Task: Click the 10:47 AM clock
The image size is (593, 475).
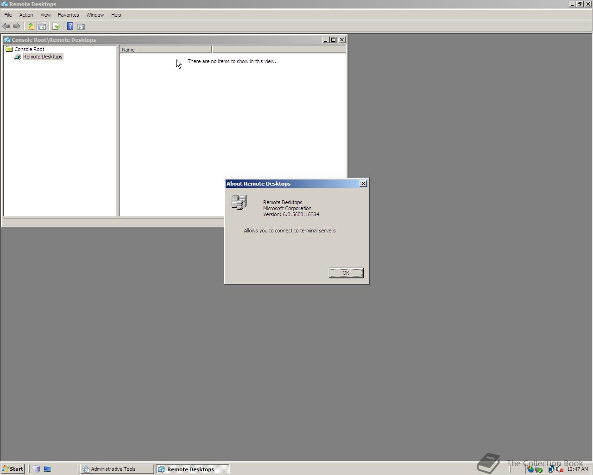Action: click(x=578, y=469)
